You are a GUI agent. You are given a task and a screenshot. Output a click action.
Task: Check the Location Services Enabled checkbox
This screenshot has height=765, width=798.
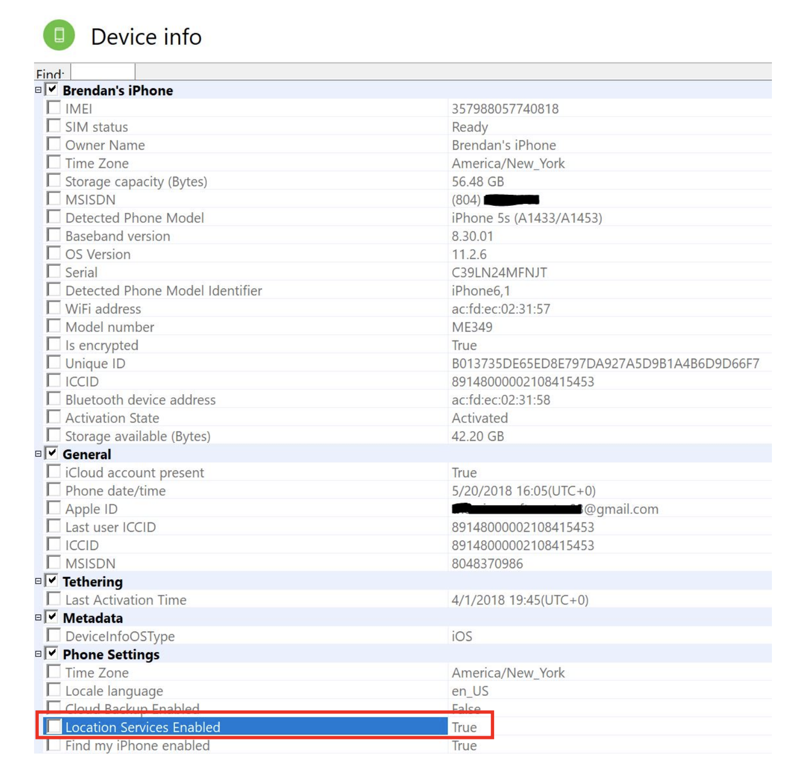54,726
